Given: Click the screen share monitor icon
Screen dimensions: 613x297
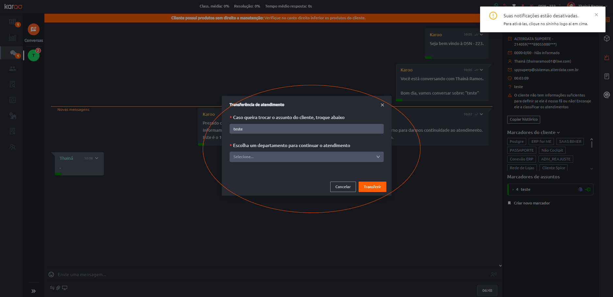Looking at the screenshot, I should [x=65, y=288].
